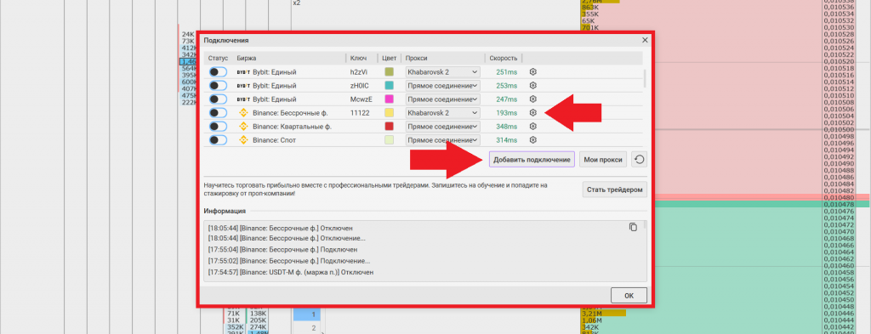Click Bybit logo in the h2zVi row
Screen dimensions: 871x334
click(242, 72)
